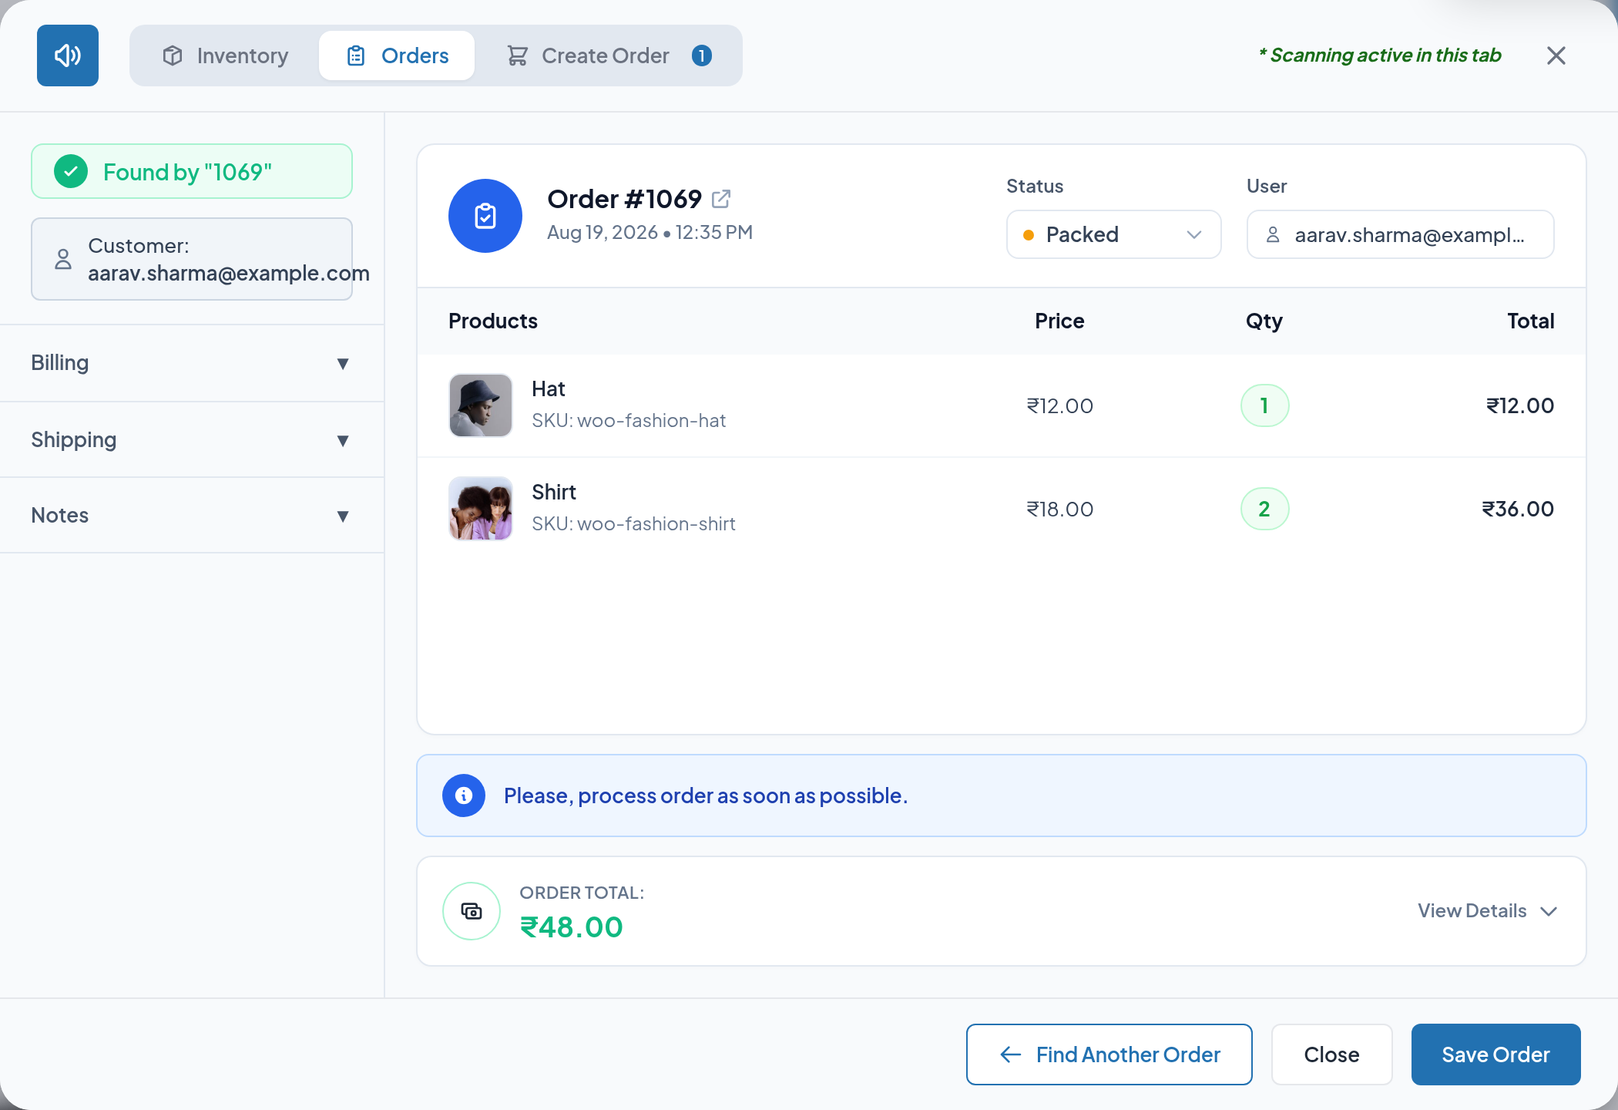Click the Hat product thumbnail
1618x1110 pixels.
481,405
